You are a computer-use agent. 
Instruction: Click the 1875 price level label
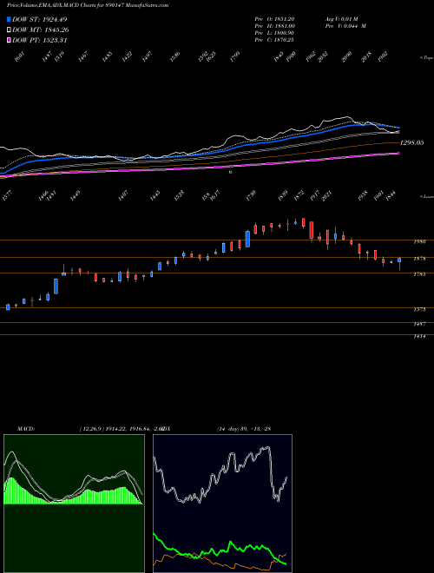419,259
